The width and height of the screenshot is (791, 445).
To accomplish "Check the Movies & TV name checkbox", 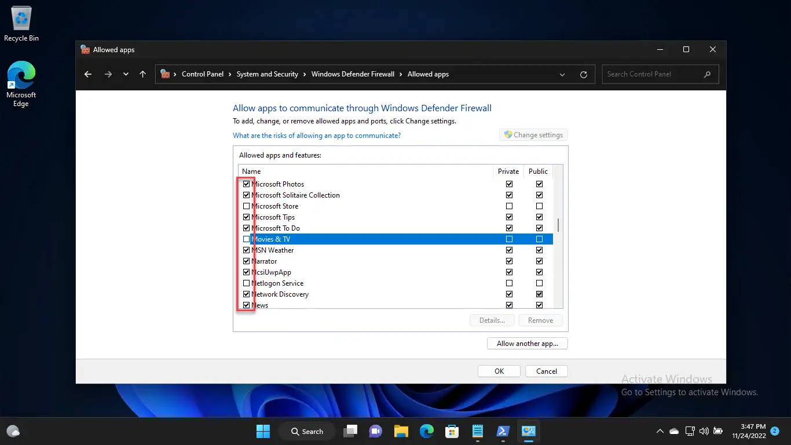I will coord(246,239).
